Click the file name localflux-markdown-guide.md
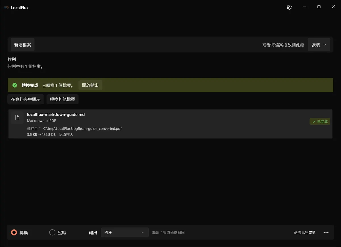The height and width of the screenshot is (247, 341). tap(56, 115)
